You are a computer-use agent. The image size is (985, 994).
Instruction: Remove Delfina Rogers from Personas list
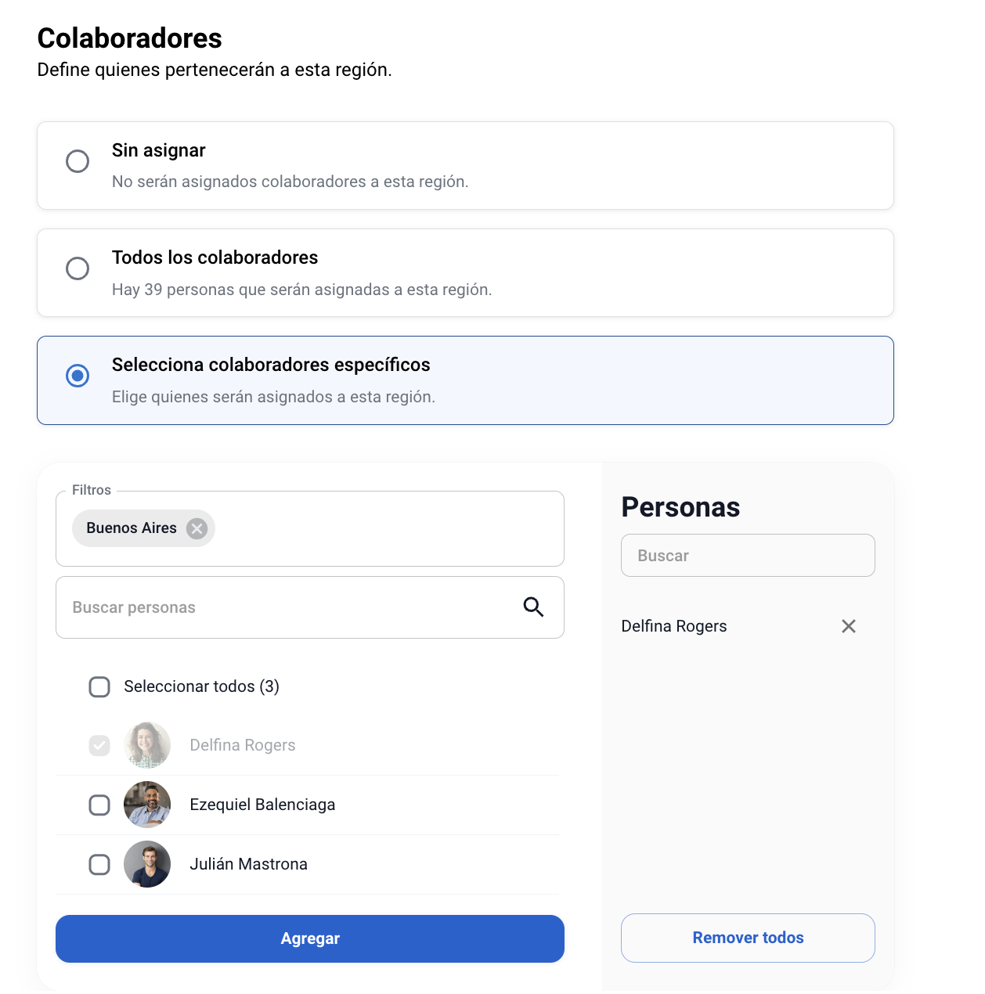pos(848,626)
